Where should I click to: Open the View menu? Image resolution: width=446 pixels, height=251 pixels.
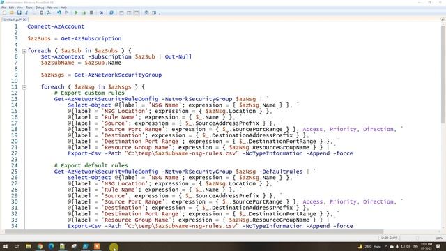point(20,8)
